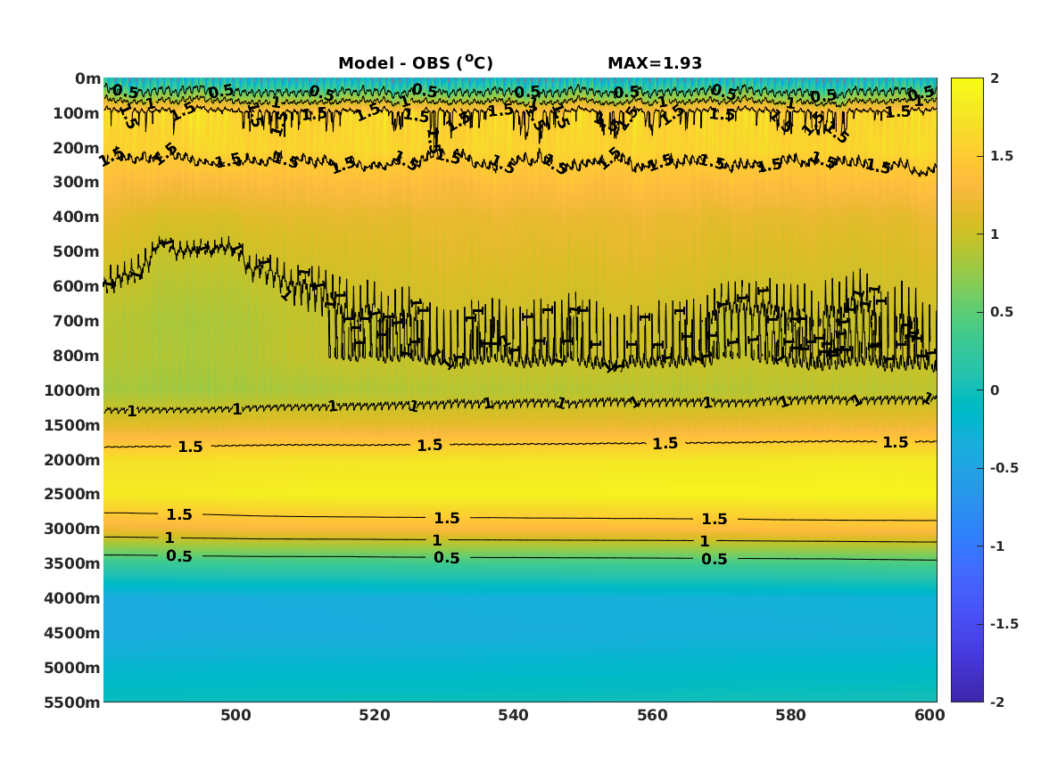This screenshot has height=780, width=1041.
Task: Click the '540' x-axis tick label
Action: [x=513, y=715]
